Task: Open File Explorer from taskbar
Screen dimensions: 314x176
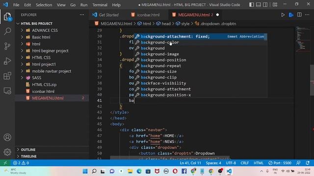Action: pos(130,171)
